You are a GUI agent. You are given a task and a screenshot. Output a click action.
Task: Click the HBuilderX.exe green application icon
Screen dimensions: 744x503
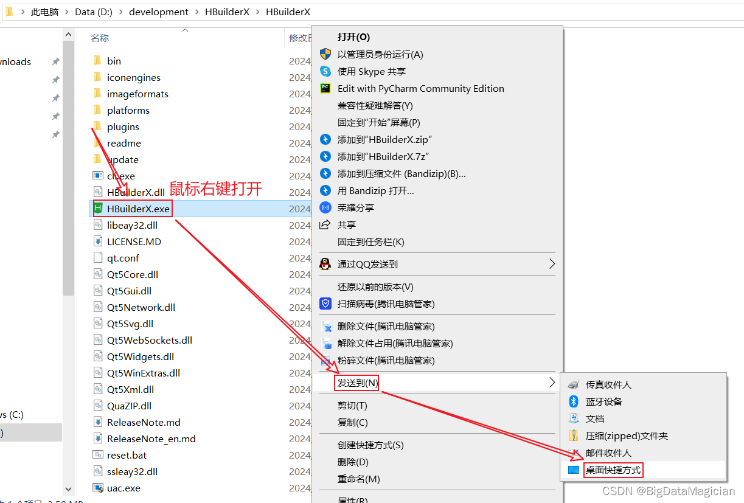coord(98,209)
